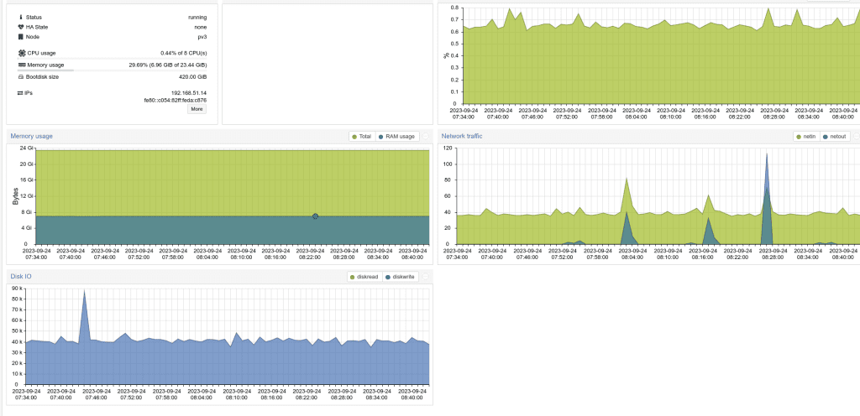This screenshot has width=860, height=416.
Task: Click the HA State value 'none'
Action: (200, 27)
